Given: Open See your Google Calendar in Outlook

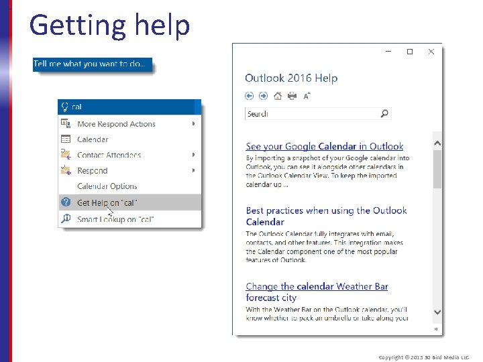Looking at the screenshot, I should coord(325,146).
